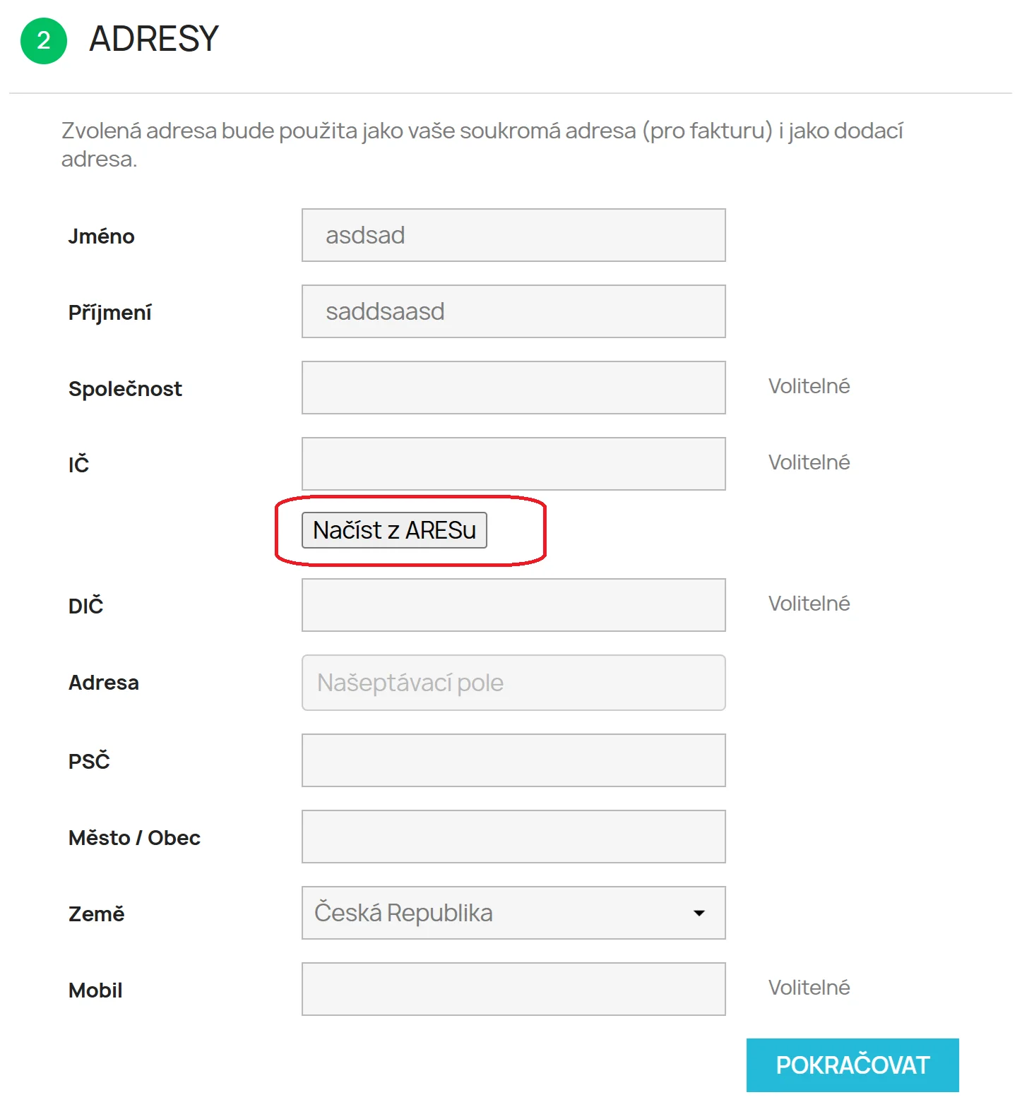Click the Mobil field label
This screenshot has width=1017, height=1114.
pyautogui.click(x=95, y=990)
